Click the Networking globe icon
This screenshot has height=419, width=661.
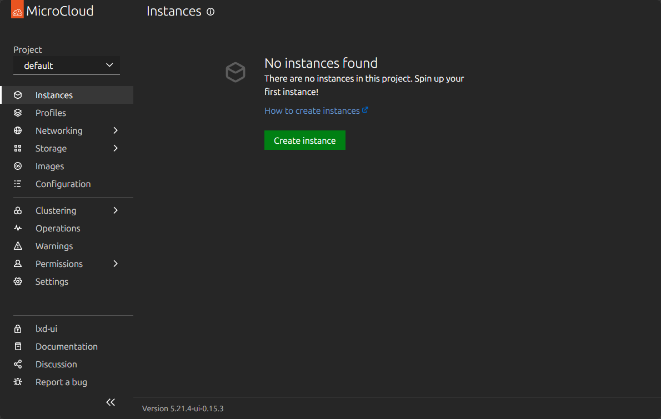(18, 130)
